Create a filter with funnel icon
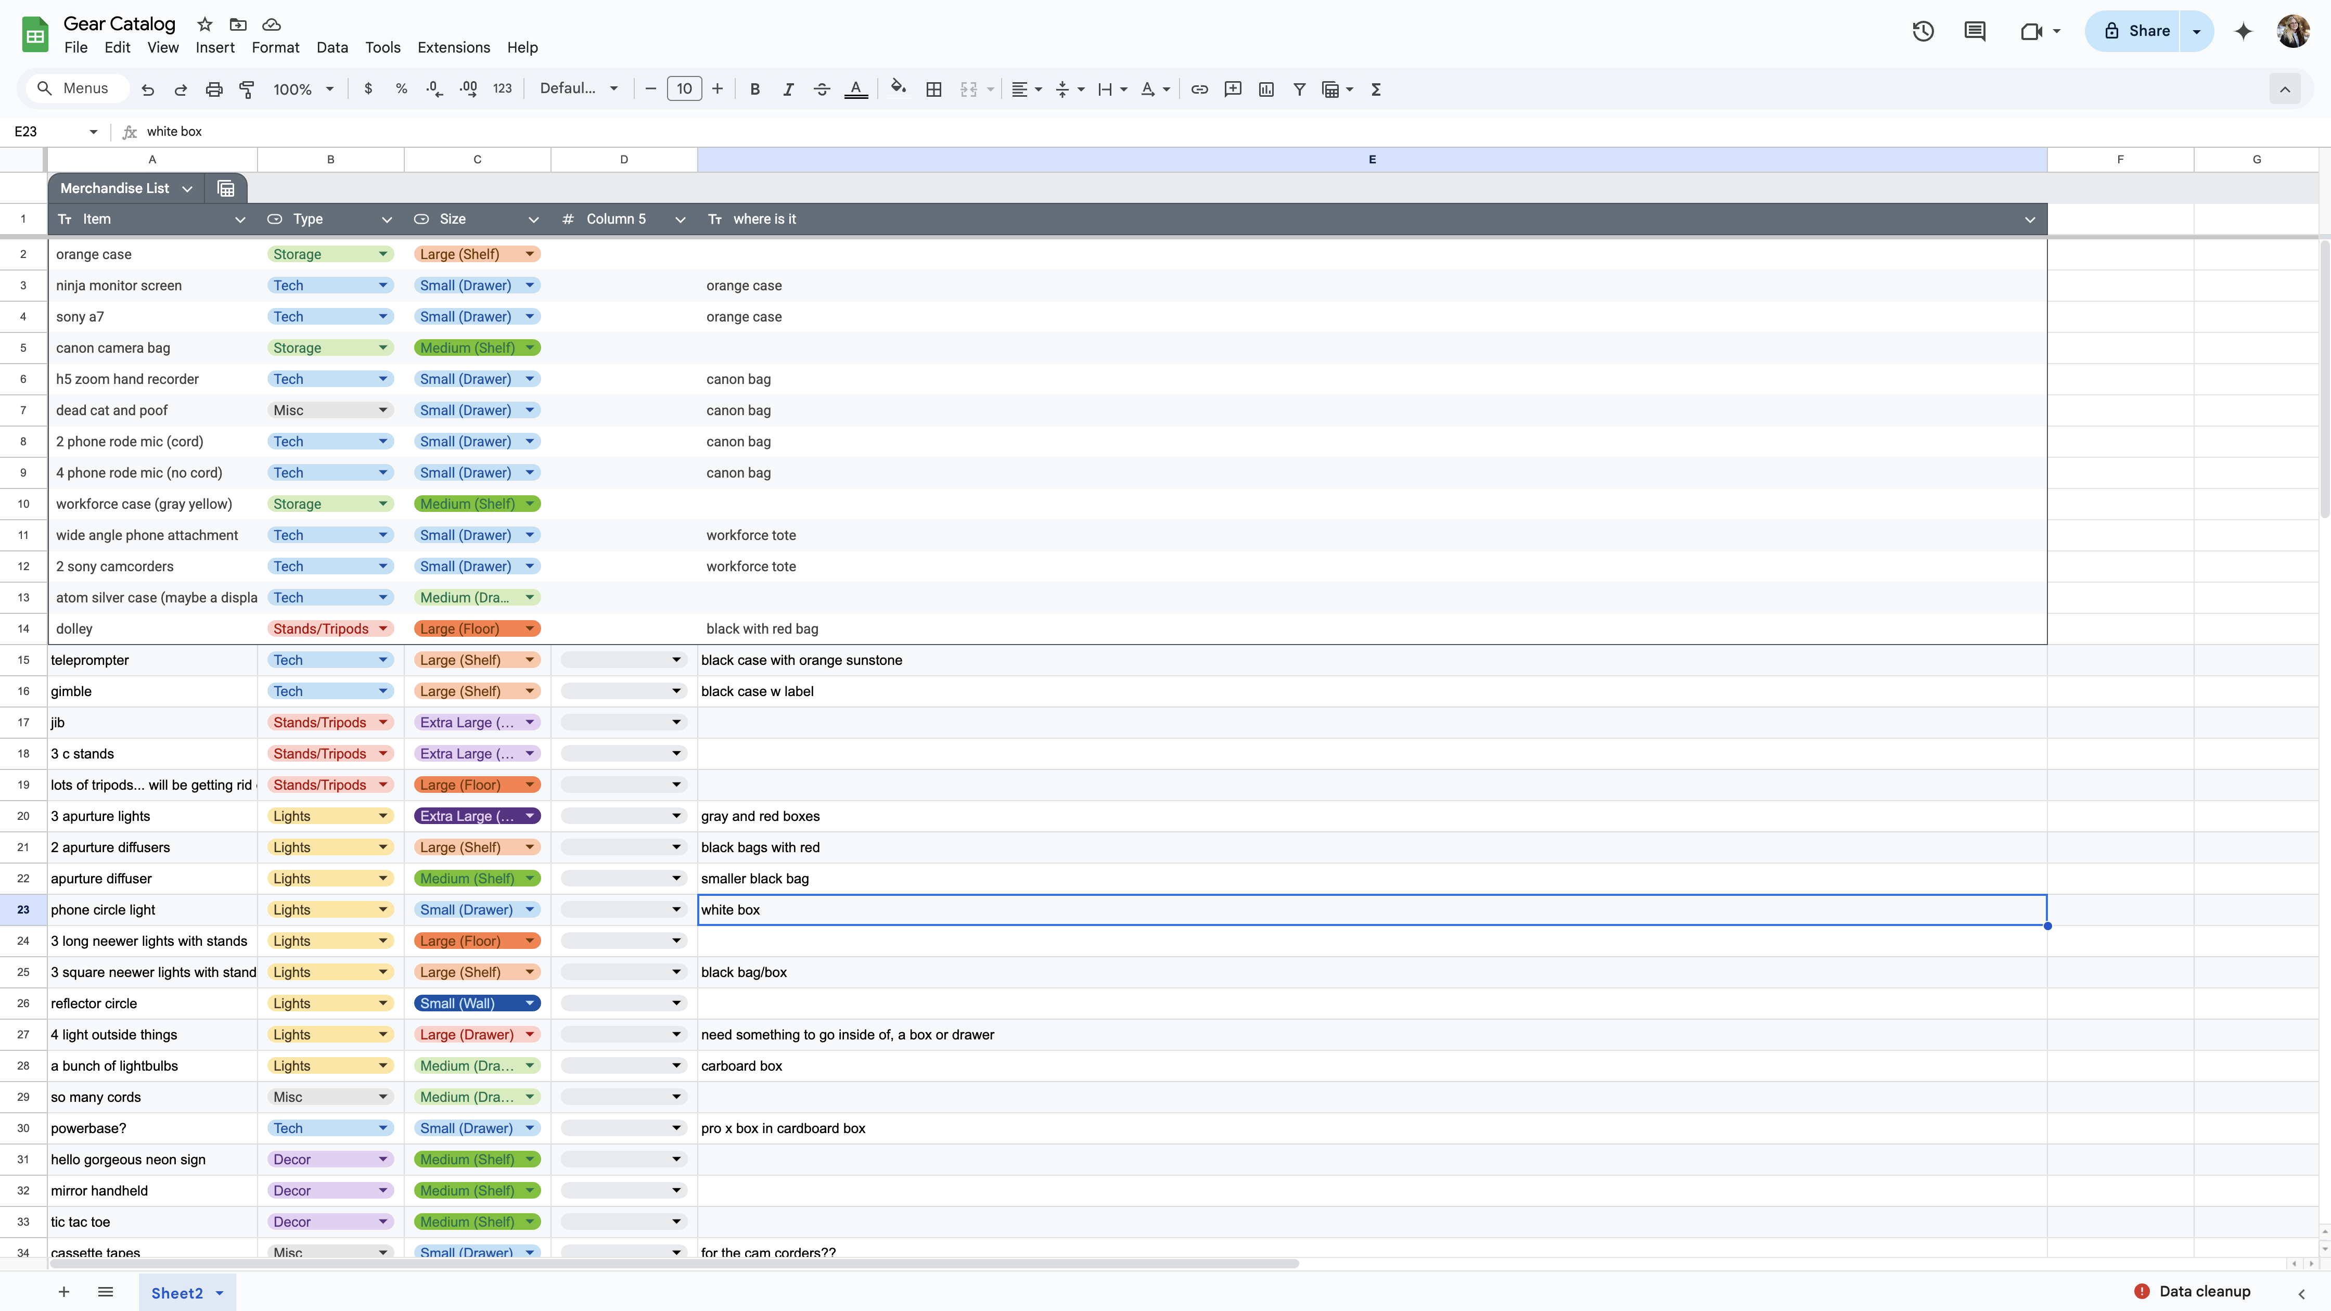This screenshot has height=1311, width=2331. (1299, 88)
